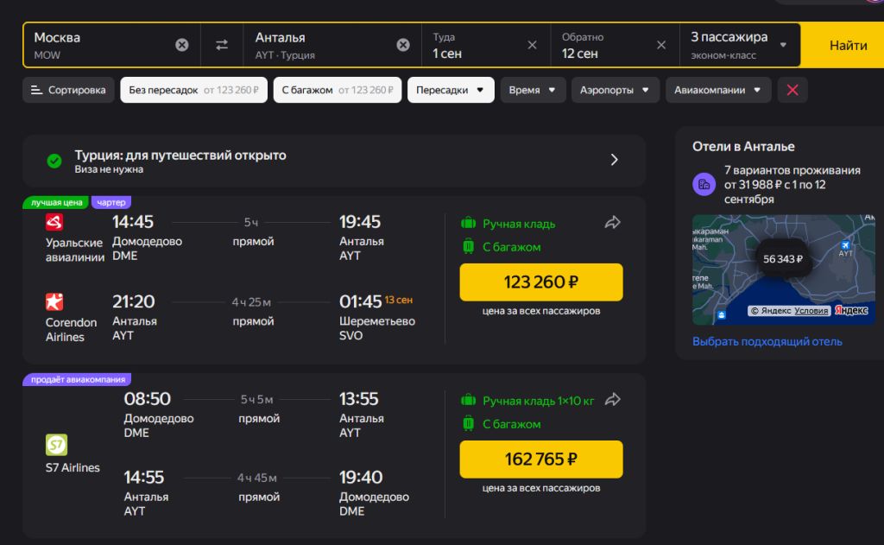Click the 56 343 ₽ map price marker

click(x=782, y=259)
